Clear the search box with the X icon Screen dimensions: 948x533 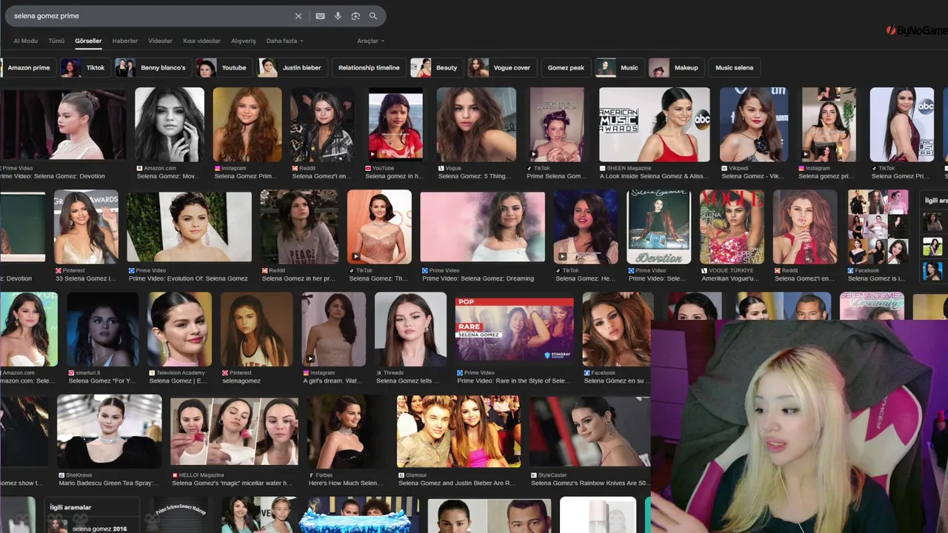click(298, 16)
